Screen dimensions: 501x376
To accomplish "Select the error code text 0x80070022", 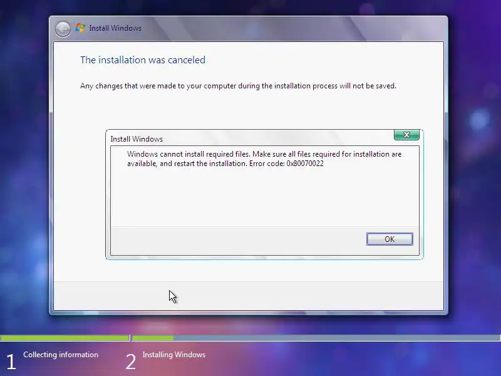I will [305, 164].
